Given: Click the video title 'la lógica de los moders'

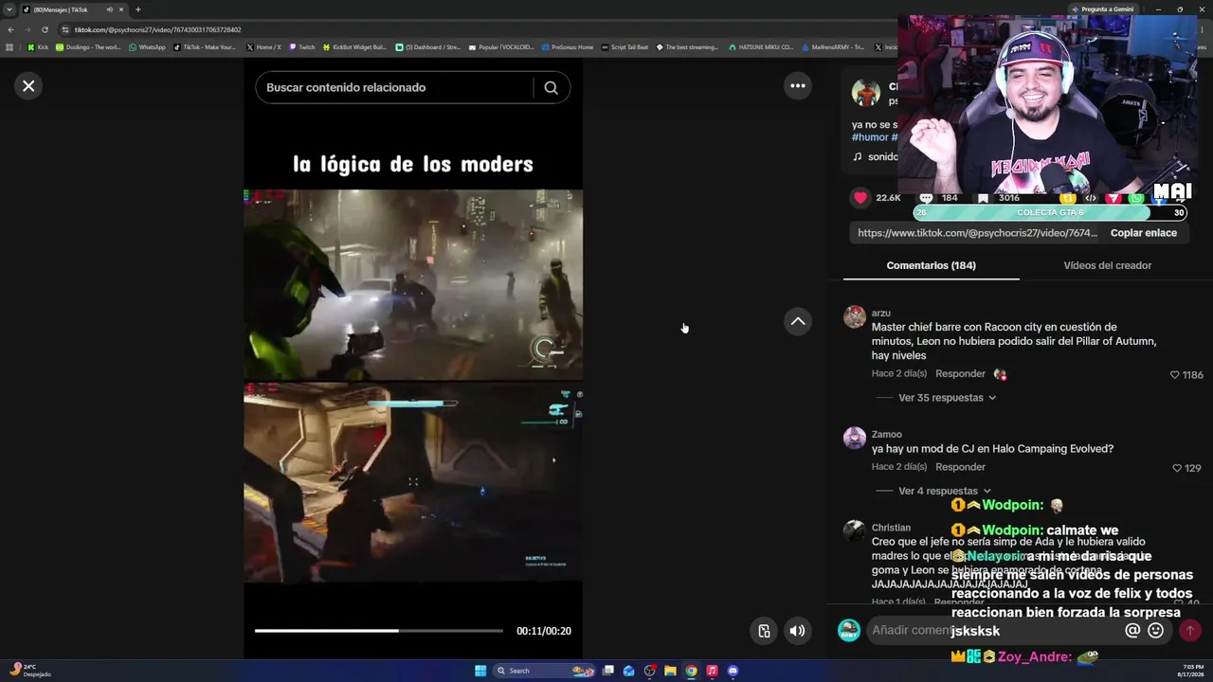Looking at the screenshot, I should pyautogui.click(x=413, y=164).
